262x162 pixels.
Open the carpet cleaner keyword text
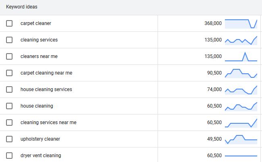coord(36,23)
